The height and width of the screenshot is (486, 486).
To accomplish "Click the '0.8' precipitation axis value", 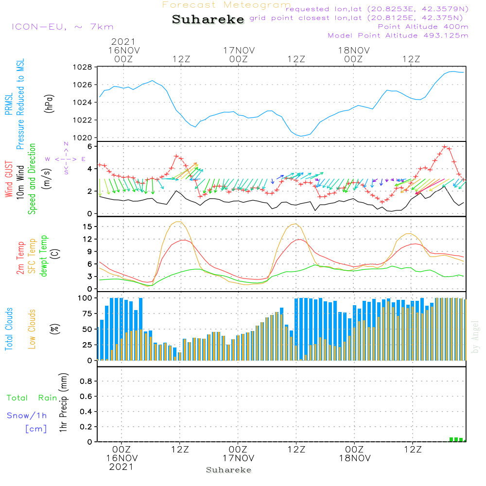I will click(x=86, y=381).
